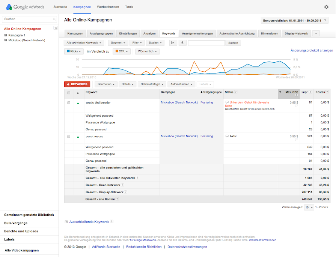Open the Filter dropdown
This screenshot has width=336, height=257.
point(137,43)
